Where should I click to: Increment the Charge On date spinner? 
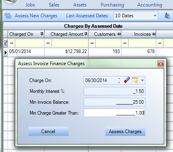pyautogui.click(x=119, y=78)
